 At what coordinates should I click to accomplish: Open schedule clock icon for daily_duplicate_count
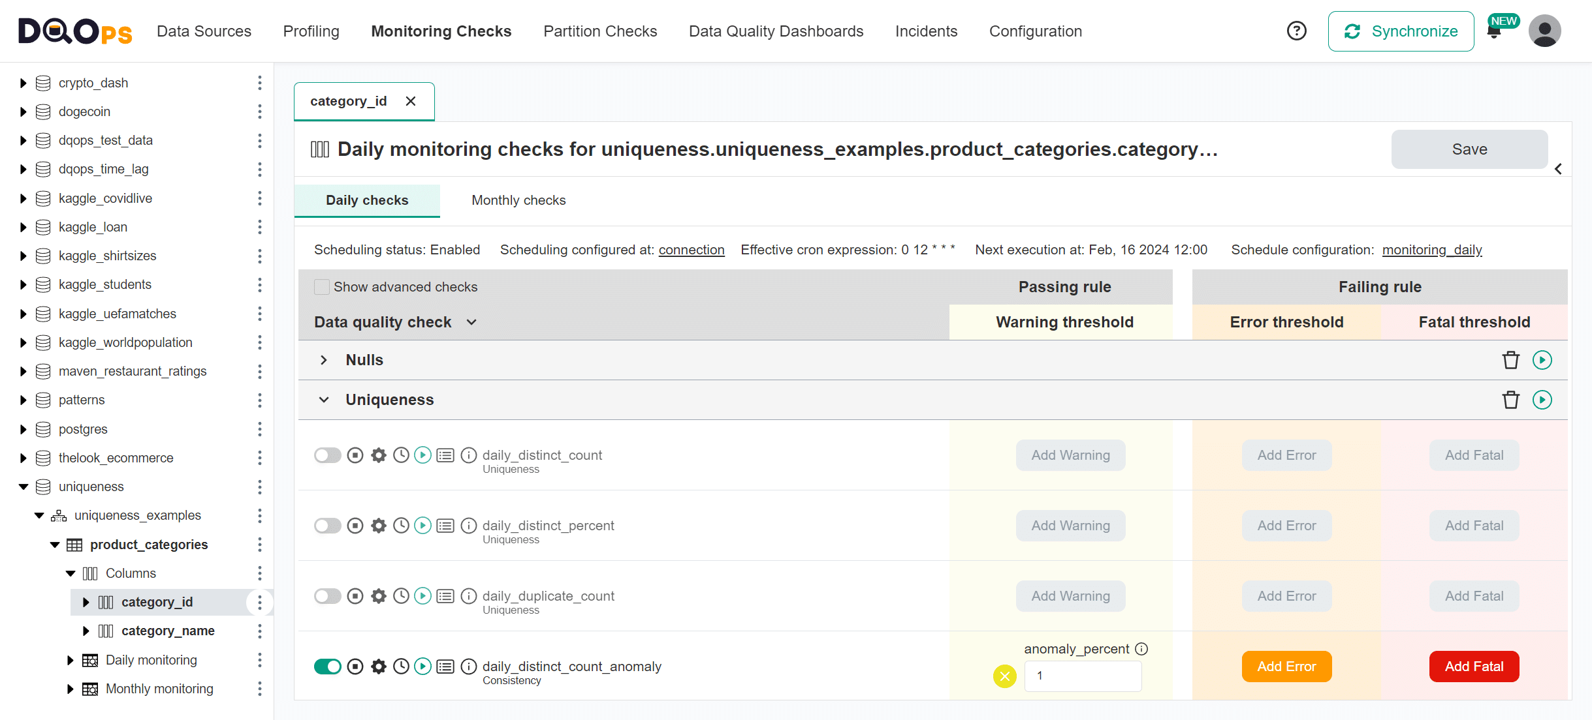tap(400, 595)
